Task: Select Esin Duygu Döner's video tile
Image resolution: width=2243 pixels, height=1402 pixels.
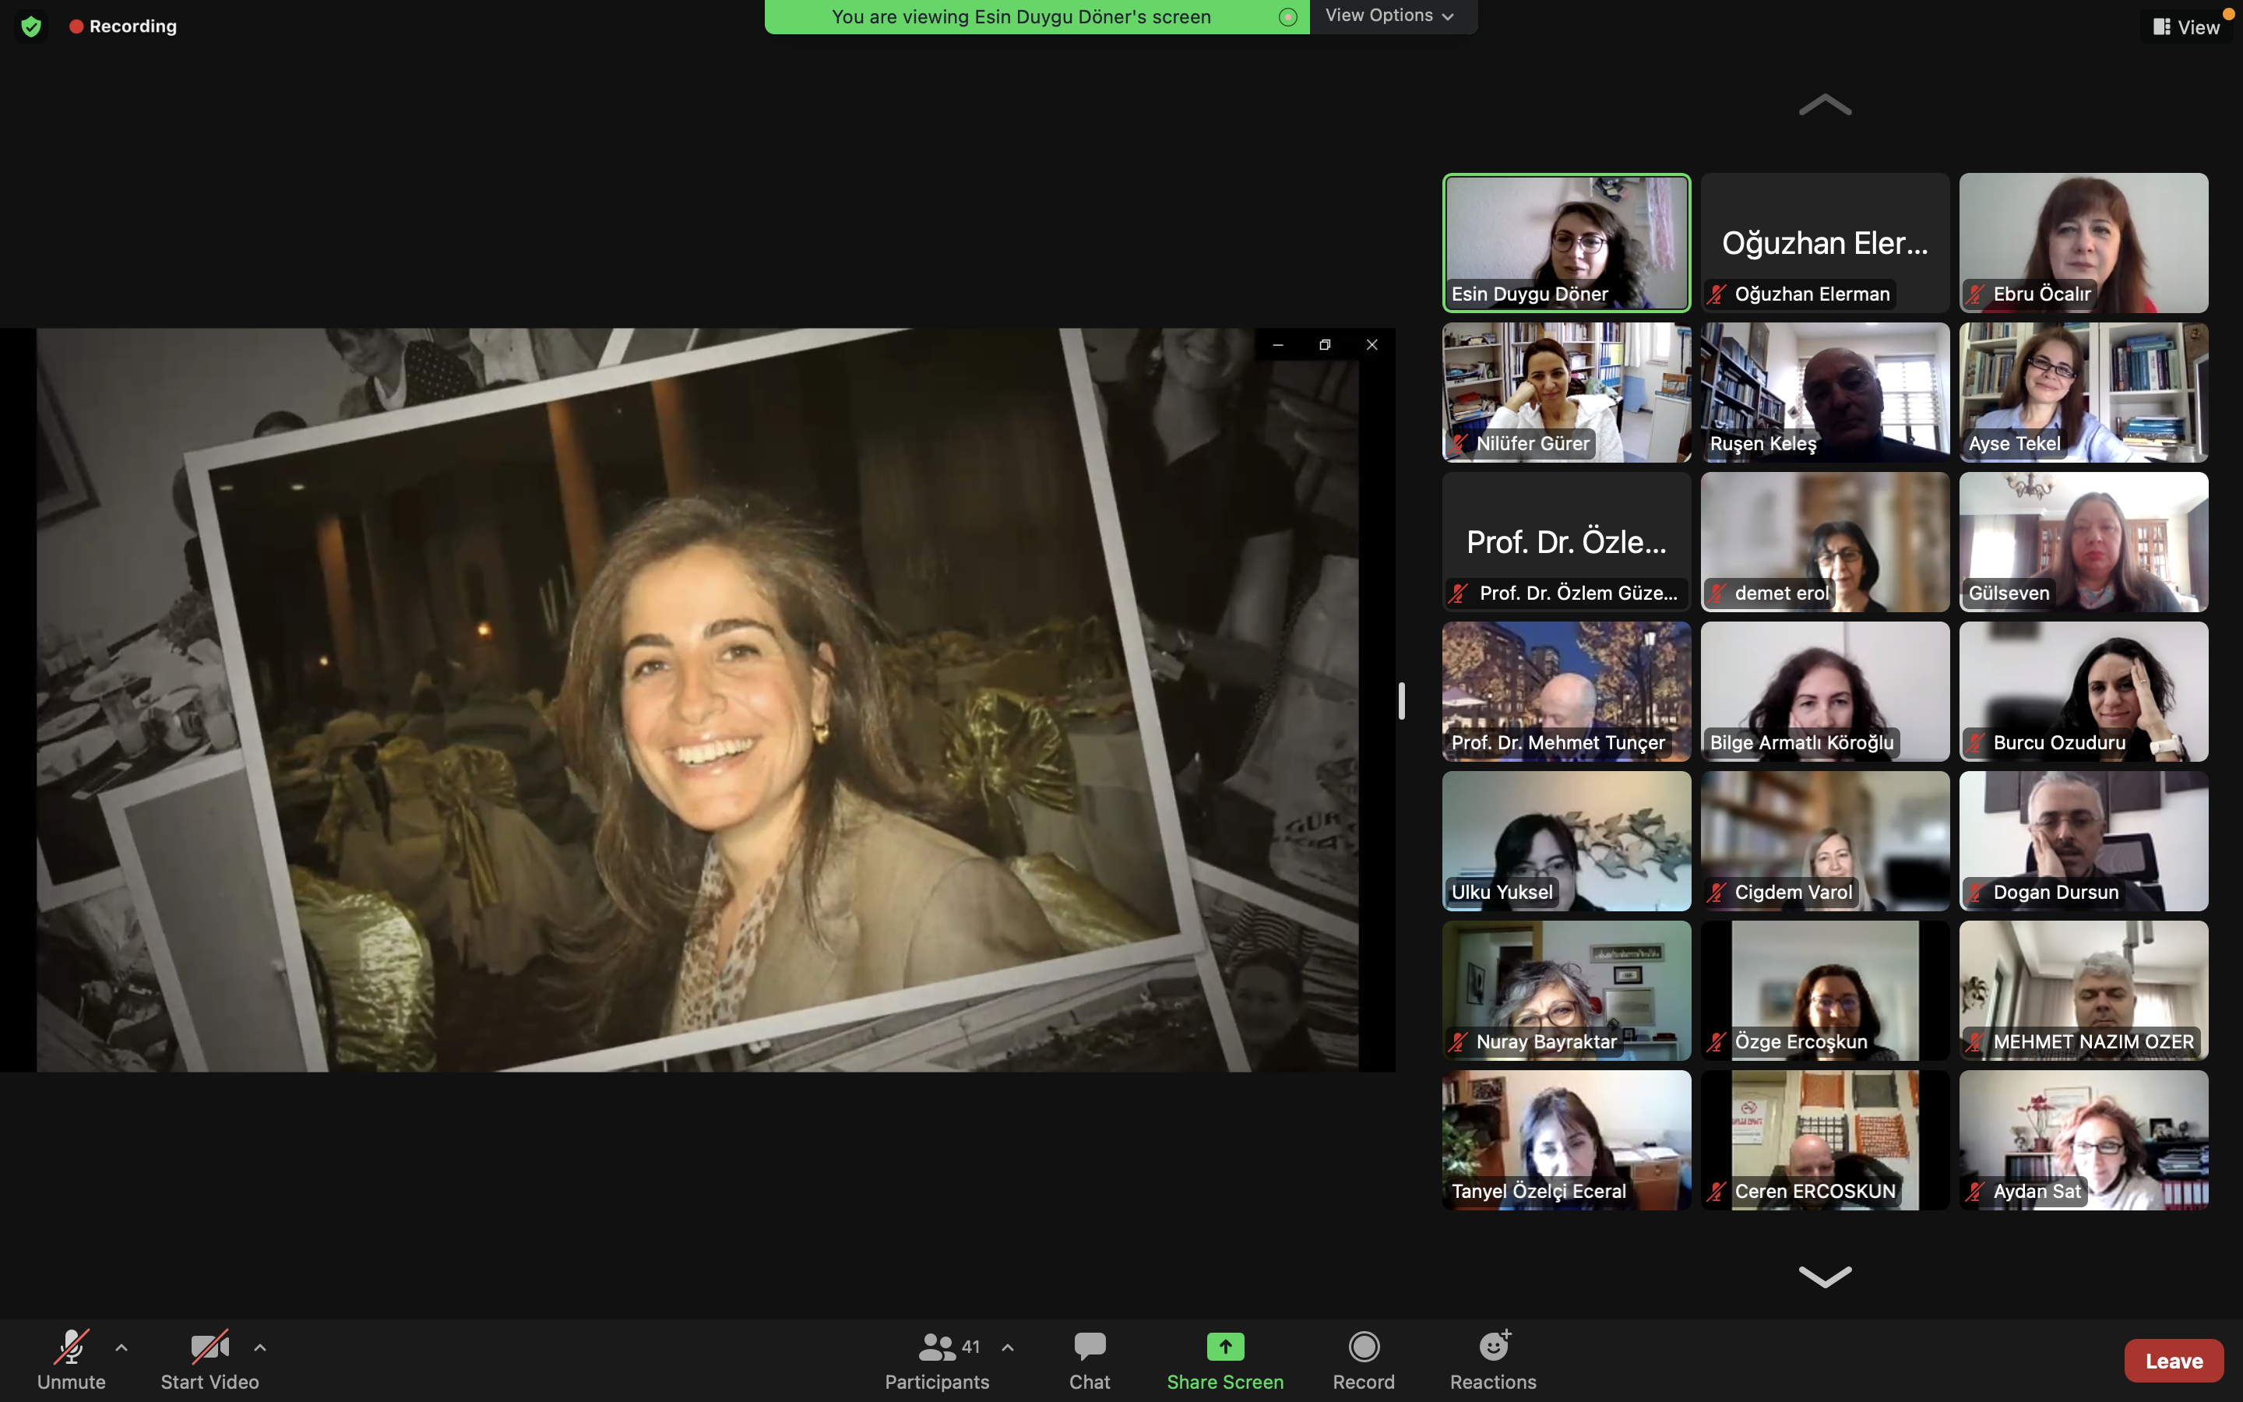Action: (x=1566, y=243)
